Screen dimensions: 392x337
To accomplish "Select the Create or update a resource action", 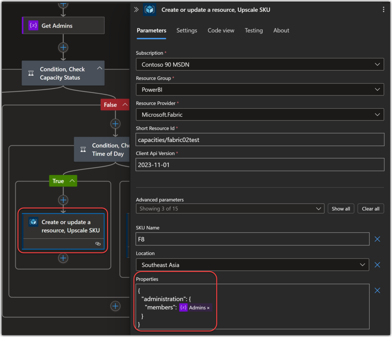I will click(x=63, y=231).
